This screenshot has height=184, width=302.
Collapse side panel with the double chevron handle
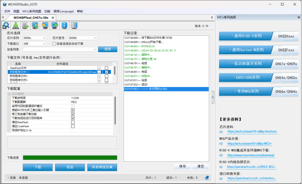[213, 97]
